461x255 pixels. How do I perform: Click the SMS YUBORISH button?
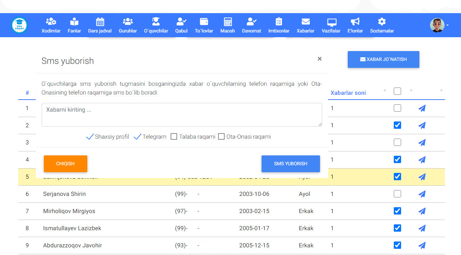coord(290,164)
